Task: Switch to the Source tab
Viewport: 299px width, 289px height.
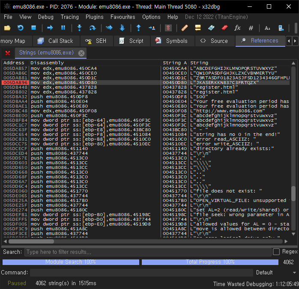Action: [215, 41]
